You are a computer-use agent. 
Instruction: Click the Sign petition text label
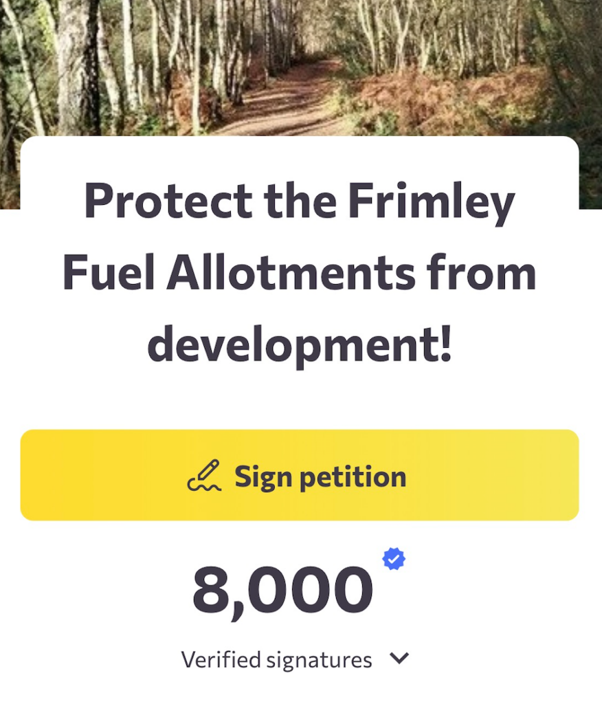coord(320,476)
